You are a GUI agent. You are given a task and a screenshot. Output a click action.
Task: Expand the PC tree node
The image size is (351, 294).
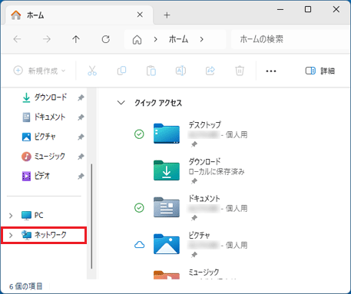11,216
